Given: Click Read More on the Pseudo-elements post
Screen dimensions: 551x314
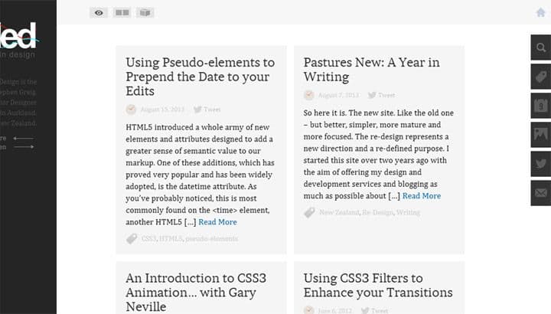Looking at the screenshot, I should click(217, 222).
